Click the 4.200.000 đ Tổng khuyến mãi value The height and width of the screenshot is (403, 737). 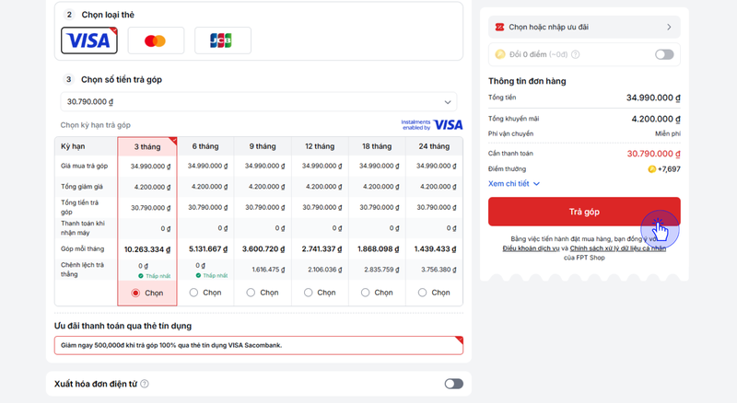656,119
